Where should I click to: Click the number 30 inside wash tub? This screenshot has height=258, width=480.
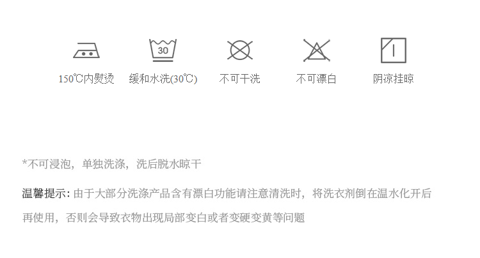coord(163,50)
